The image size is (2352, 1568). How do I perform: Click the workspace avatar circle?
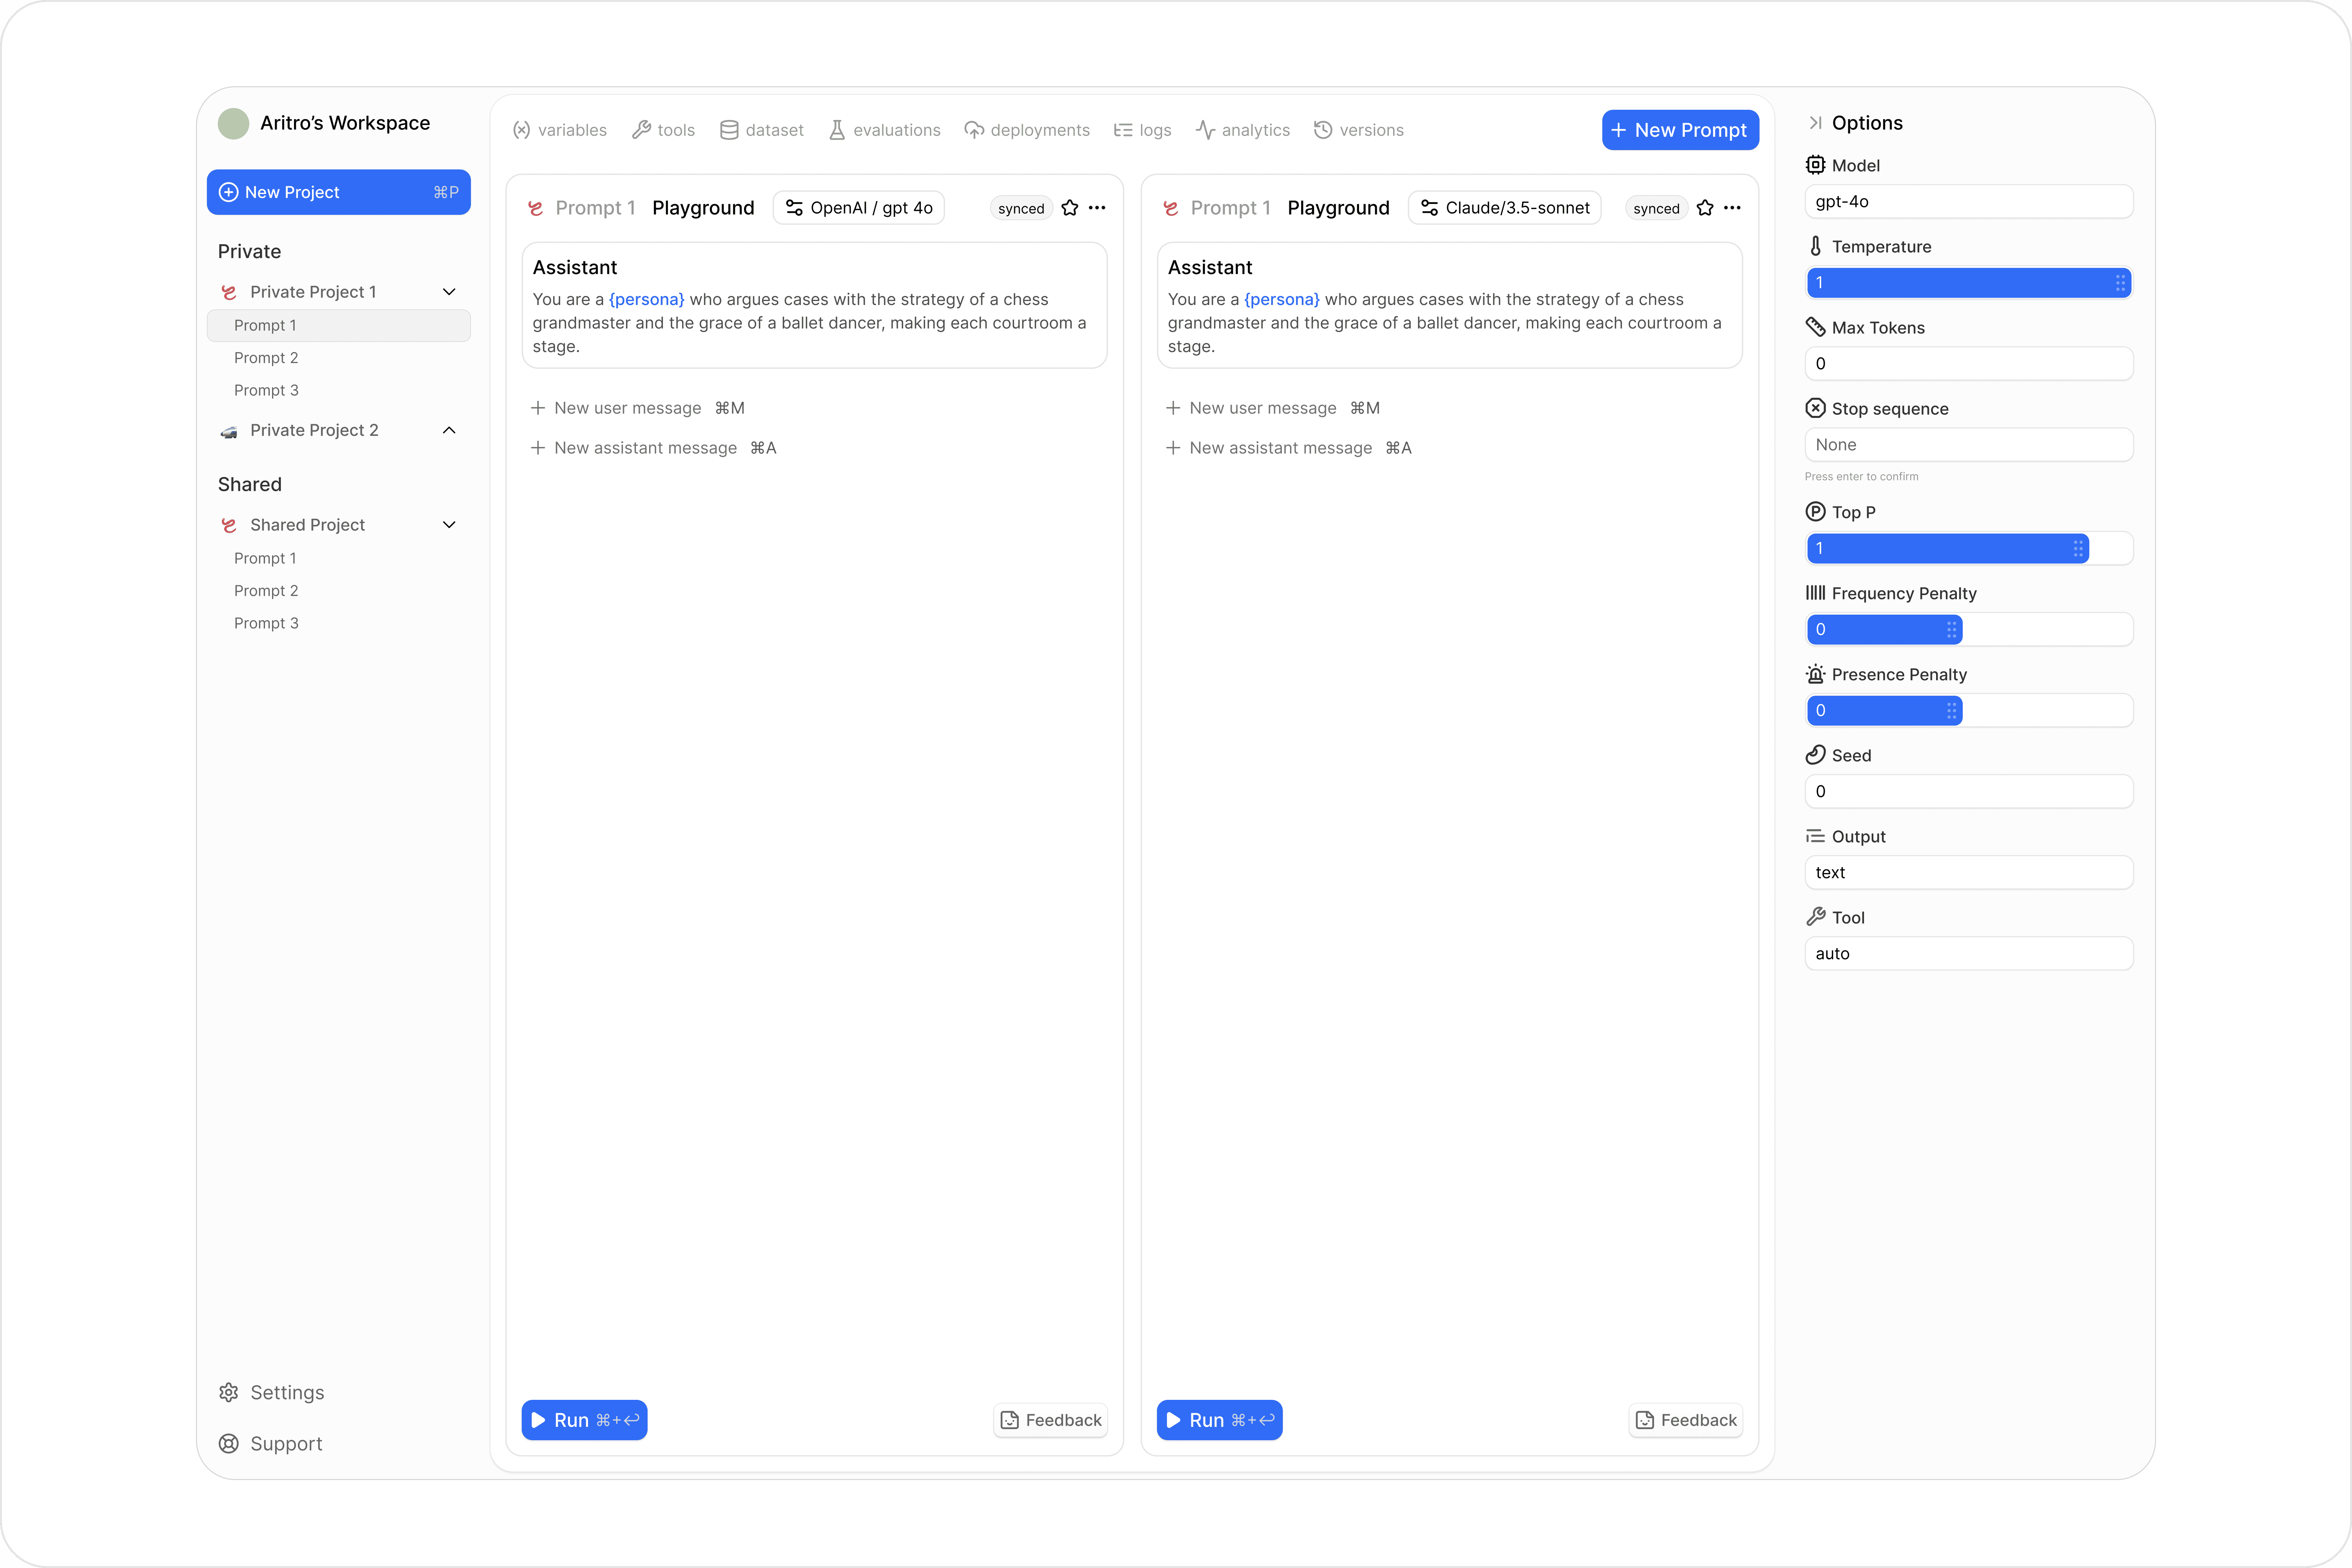point(233,123)
